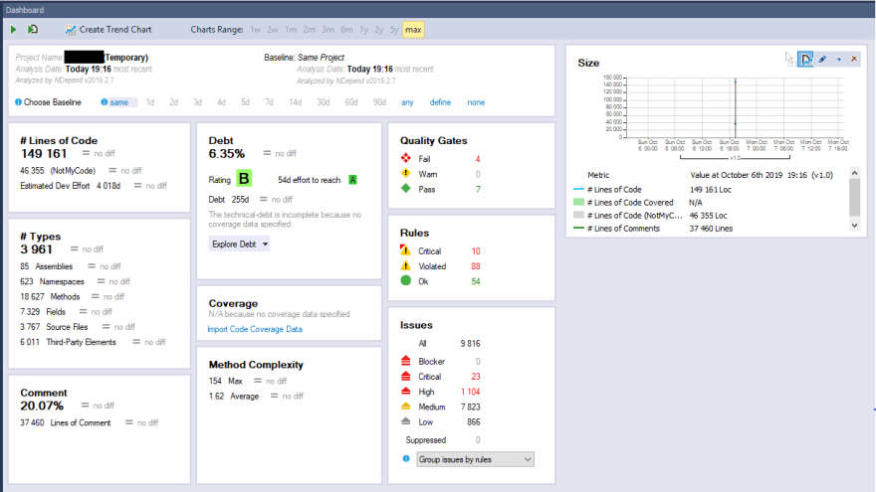Click the all issues count 9 816

click(x=470, y=344)
